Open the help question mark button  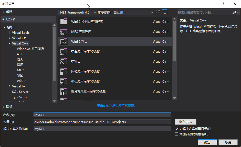coord(223,4)
